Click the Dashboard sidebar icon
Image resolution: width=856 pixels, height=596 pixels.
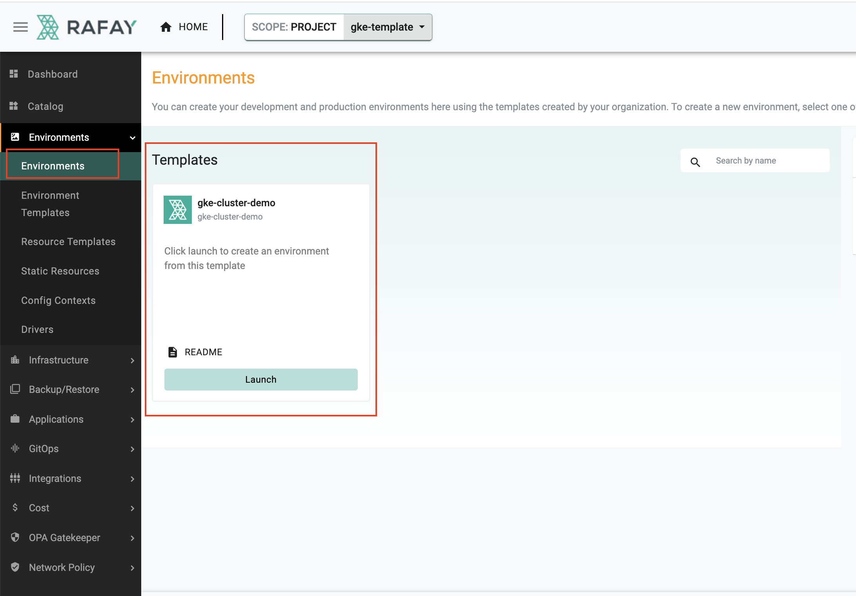[14, 73]
